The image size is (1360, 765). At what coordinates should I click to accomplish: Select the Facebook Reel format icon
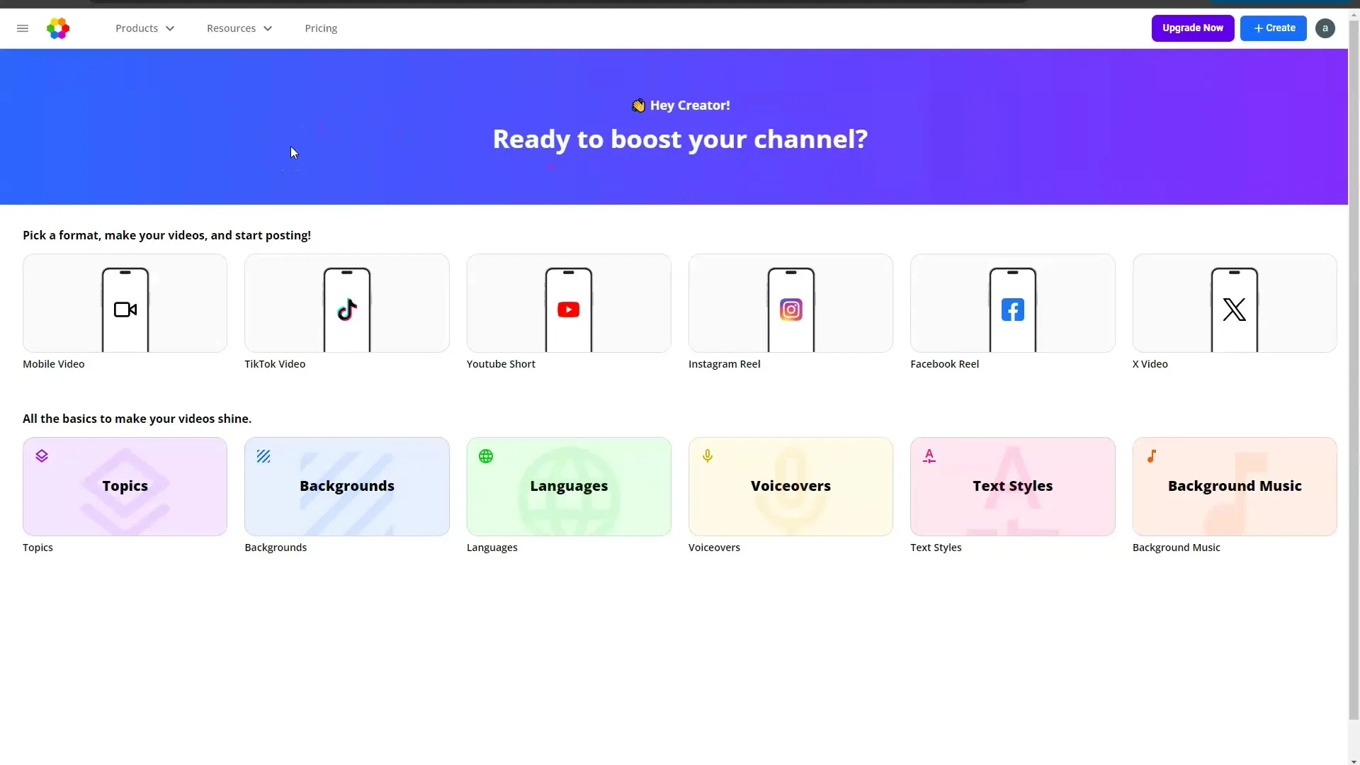pos(1012,309)
